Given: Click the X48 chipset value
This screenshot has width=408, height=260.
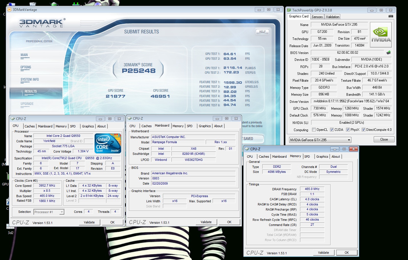Looking at the screenshot, I should [x=193, y=149].
